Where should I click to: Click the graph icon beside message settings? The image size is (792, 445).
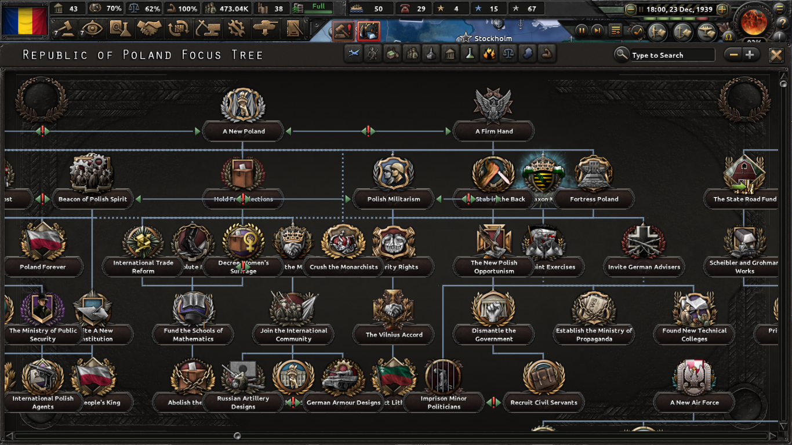point(637,30)
